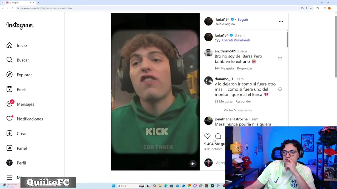Open the #parati hashtag
This screenshot has height=189, width=337.
227,40
